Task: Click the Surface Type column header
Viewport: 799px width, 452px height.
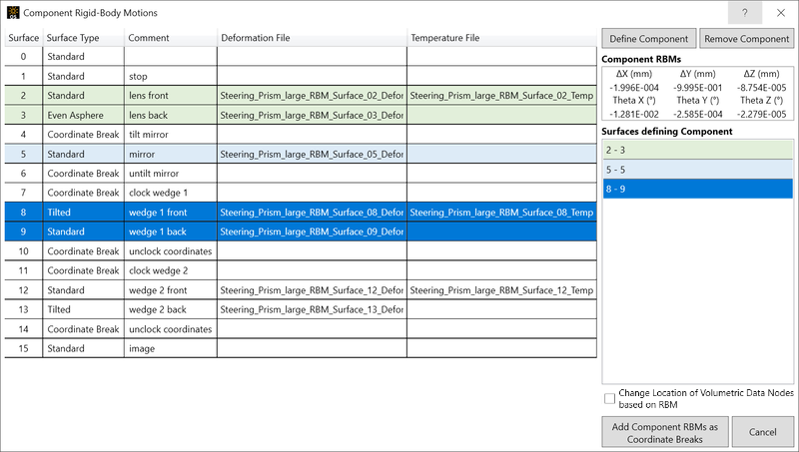Action: pyautogui.click(x=84, y=38)
